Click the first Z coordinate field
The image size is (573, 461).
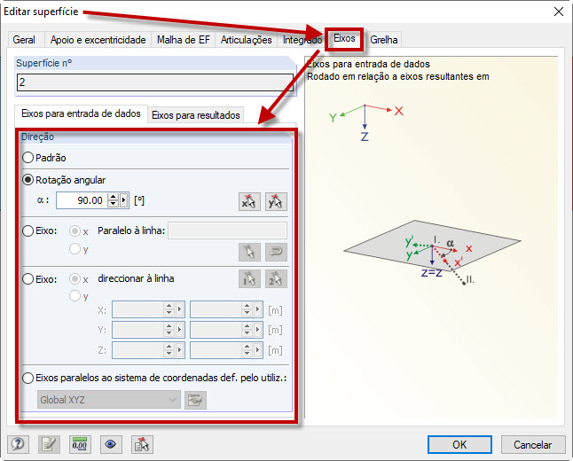pos(138,350)
